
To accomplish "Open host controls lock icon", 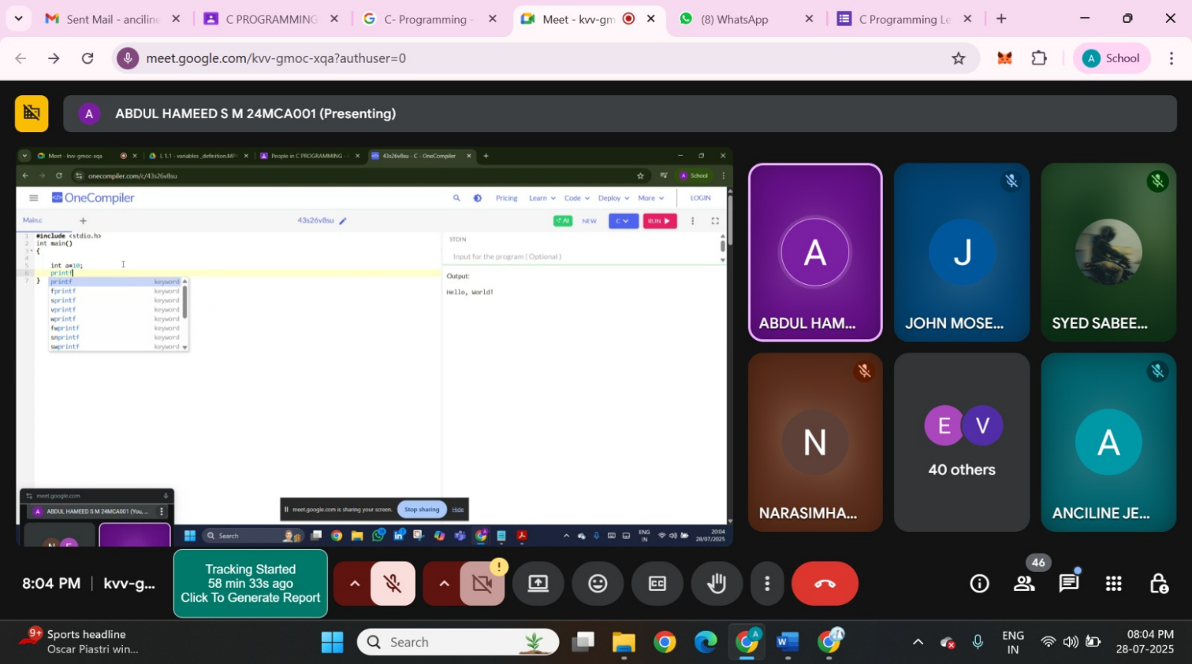I will pos(1158,584).
